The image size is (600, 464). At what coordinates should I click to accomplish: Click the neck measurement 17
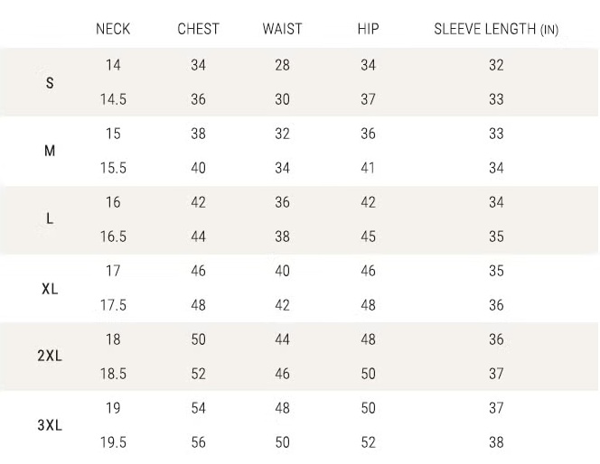click(113, 271)
